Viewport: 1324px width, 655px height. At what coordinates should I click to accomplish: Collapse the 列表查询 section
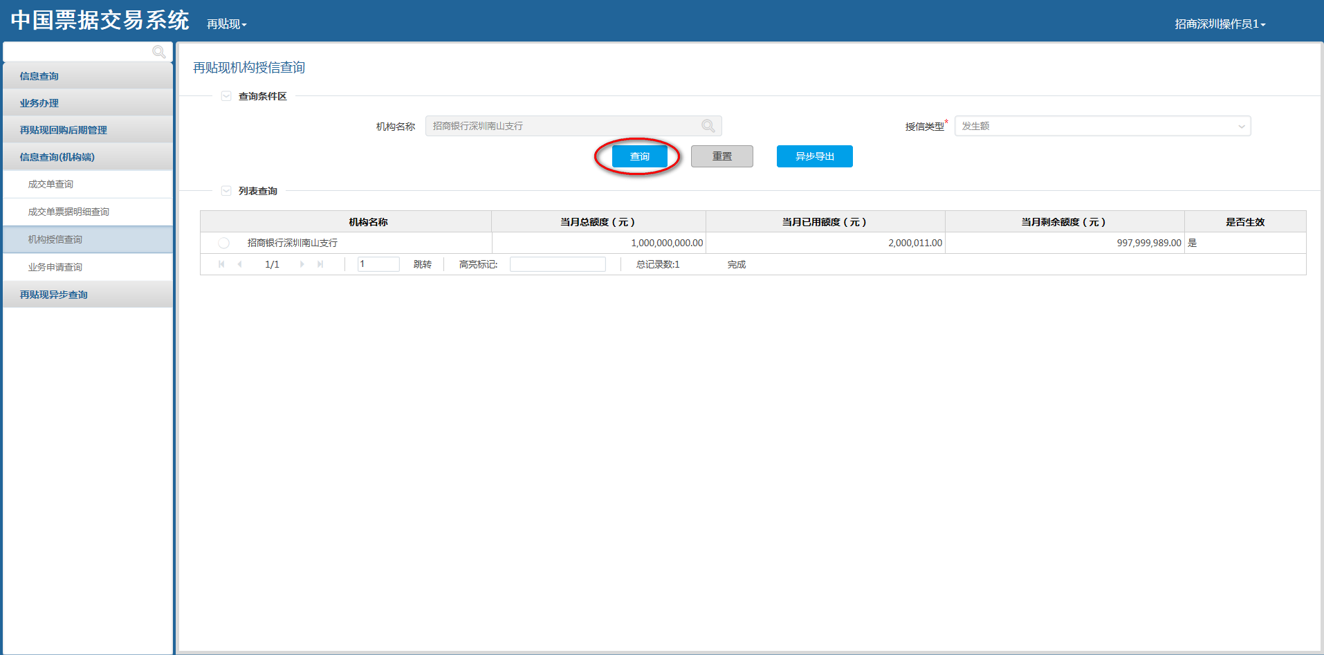226,191
